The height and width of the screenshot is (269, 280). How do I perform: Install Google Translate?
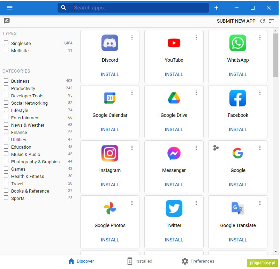pyautogui.click(x=238, y=240)
